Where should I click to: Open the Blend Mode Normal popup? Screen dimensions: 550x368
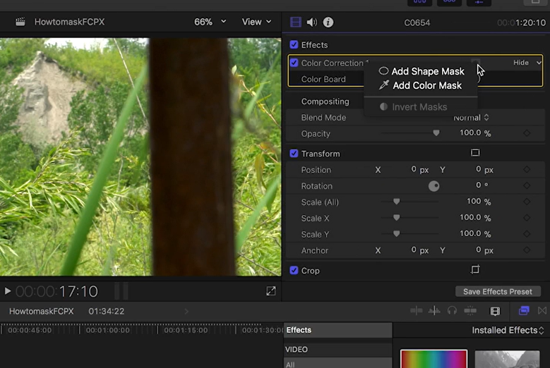coord(471,118)
